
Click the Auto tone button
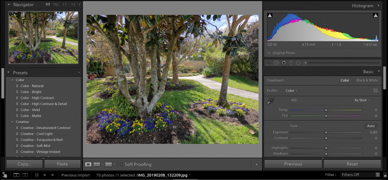click(x=371, y=126)
